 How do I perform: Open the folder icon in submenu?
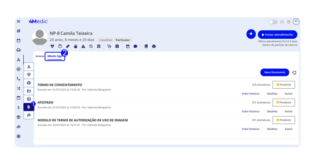(29, 91)
